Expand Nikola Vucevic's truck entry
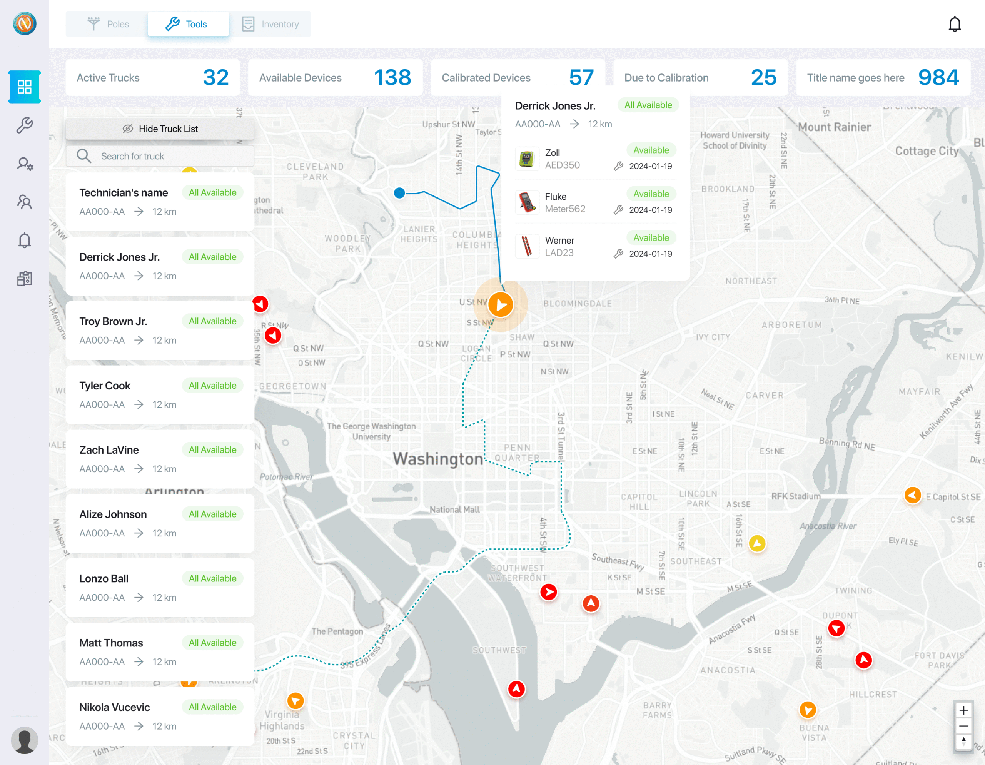Viewport: 985px width, 765px height. pyautogui.click(x=159, y=716)
